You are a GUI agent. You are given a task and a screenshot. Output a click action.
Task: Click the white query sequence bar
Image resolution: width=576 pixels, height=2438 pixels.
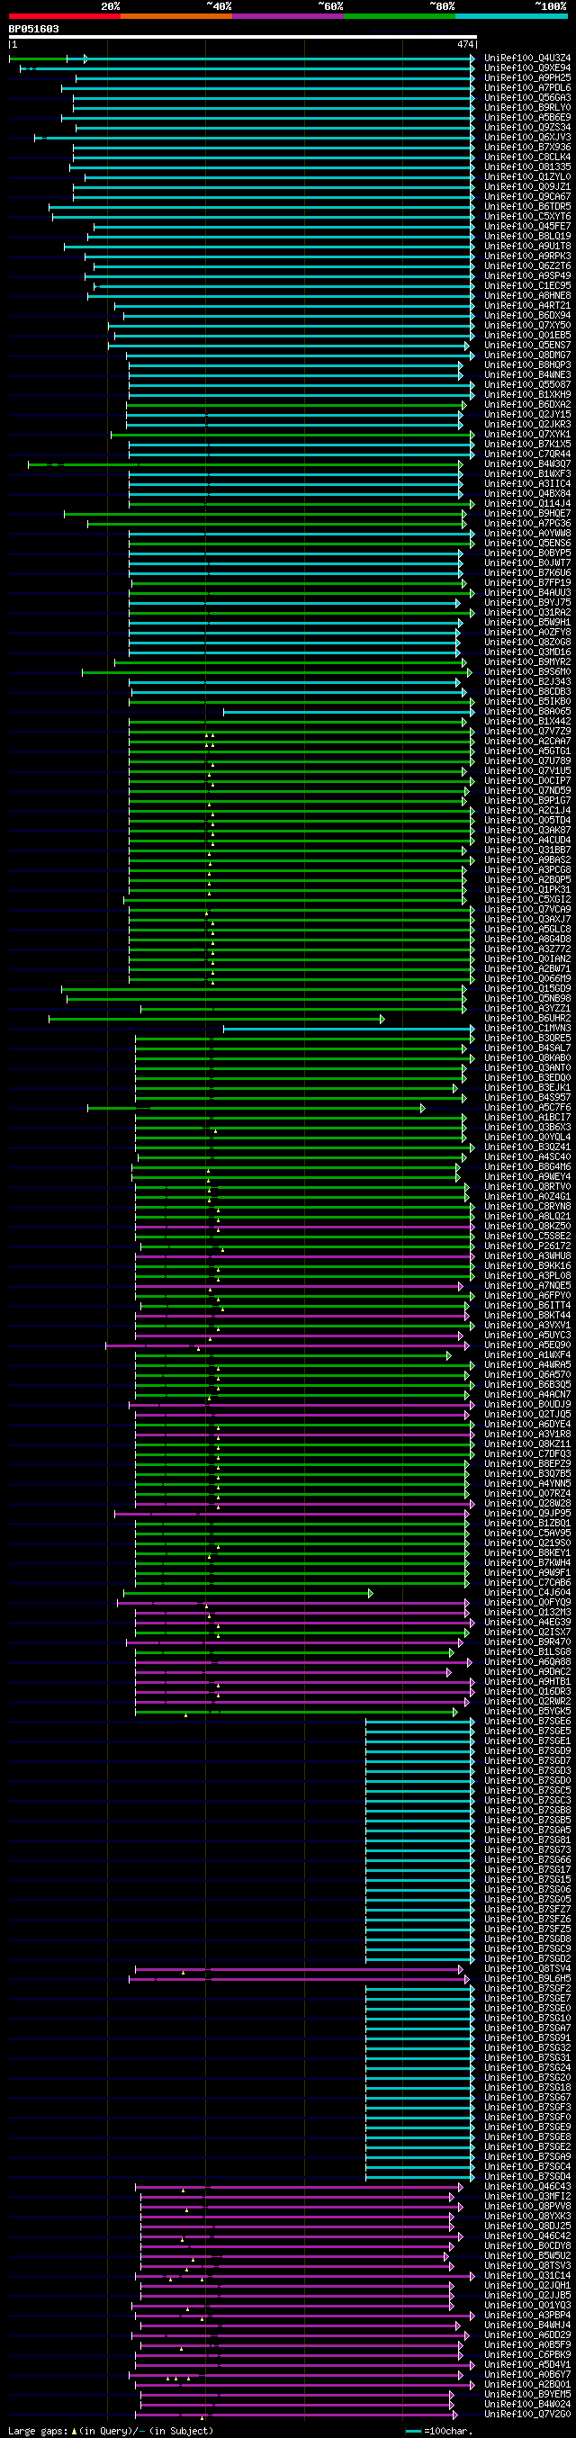click(243, 37)
